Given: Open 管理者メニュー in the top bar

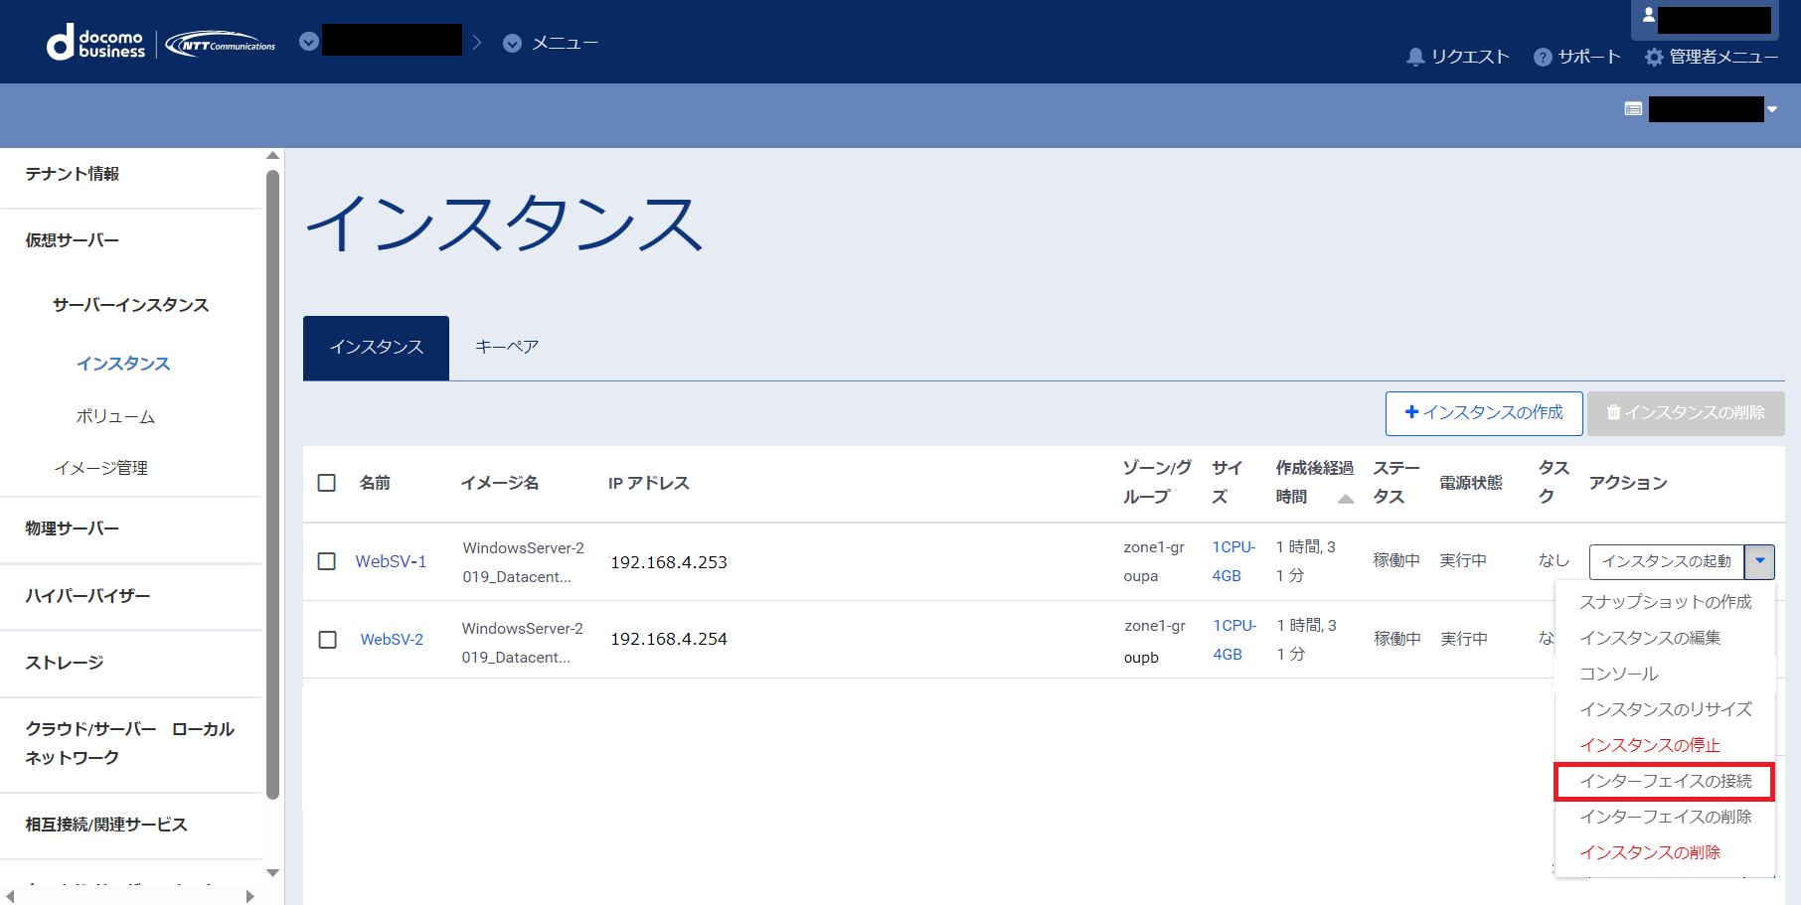Looking at the screenshot, I should point(1712,57).
